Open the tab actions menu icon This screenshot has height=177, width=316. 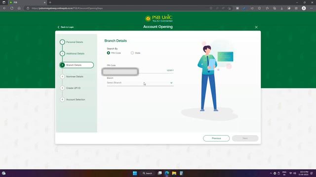4,2
